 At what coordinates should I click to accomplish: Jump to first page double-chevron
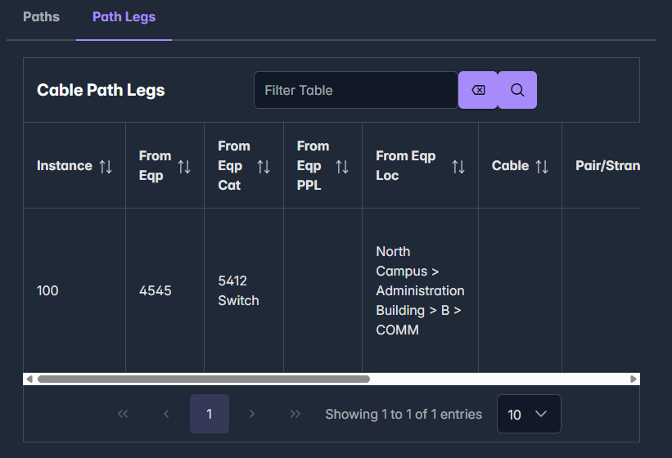[124, 414]
